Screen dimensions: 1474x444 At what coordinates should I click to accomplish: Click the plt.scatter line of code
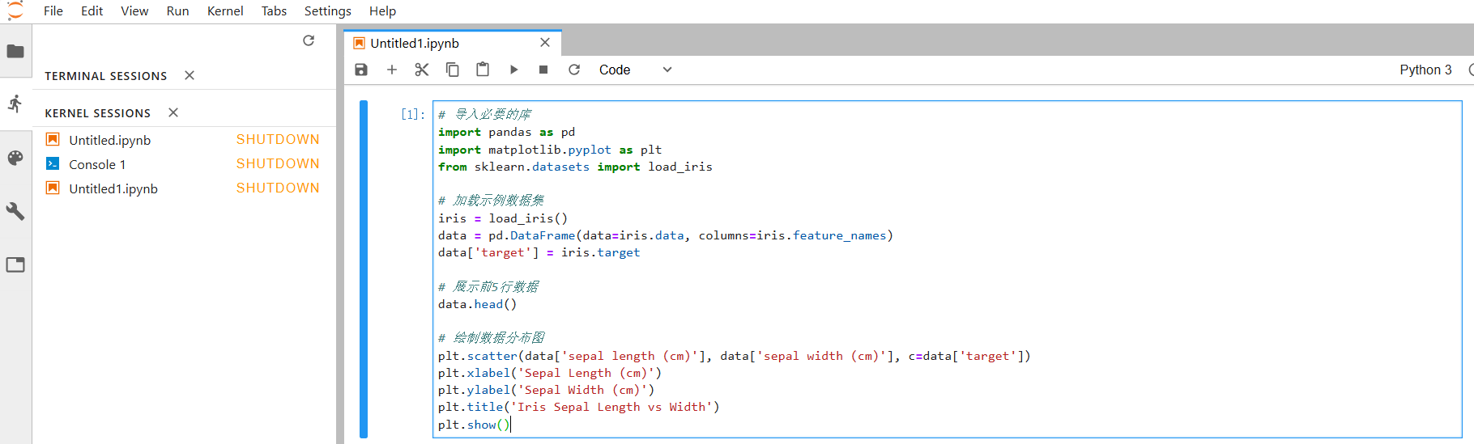click(734, 356)
